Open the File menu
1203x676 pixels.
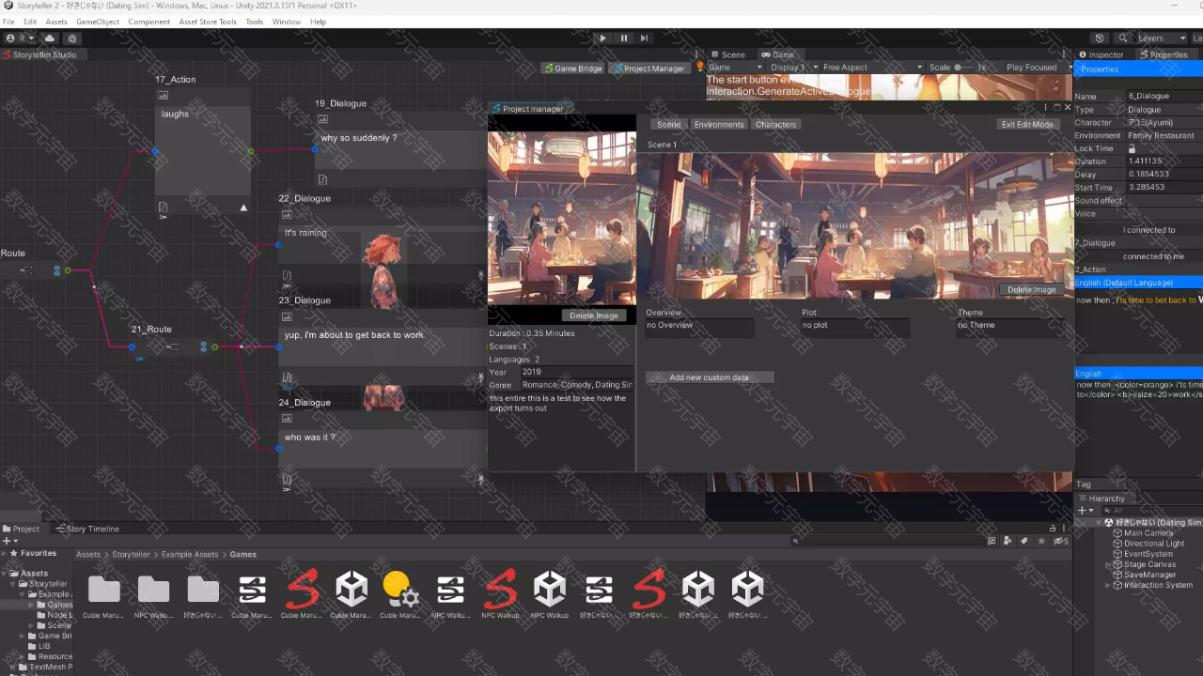point(8,22)
